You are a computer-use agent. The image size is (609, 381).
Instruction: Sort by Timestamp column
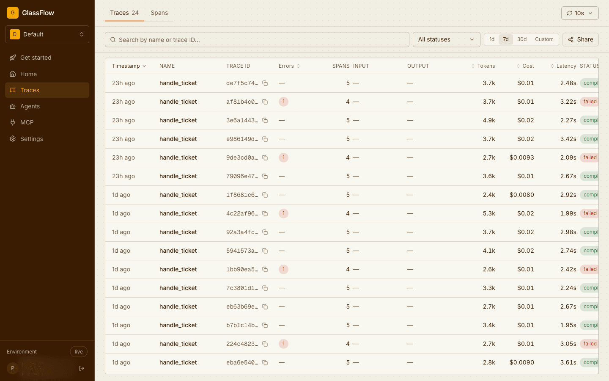(129, 66)
